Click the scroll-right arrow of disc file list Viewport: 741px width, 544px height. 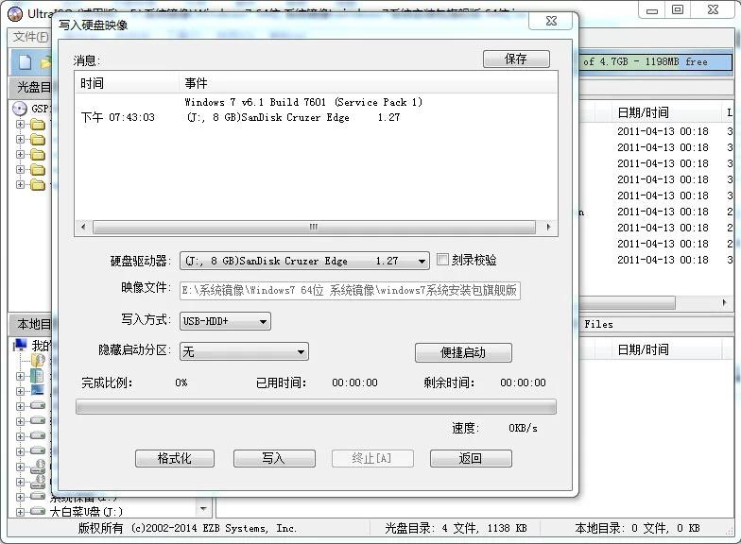(724, 302)
